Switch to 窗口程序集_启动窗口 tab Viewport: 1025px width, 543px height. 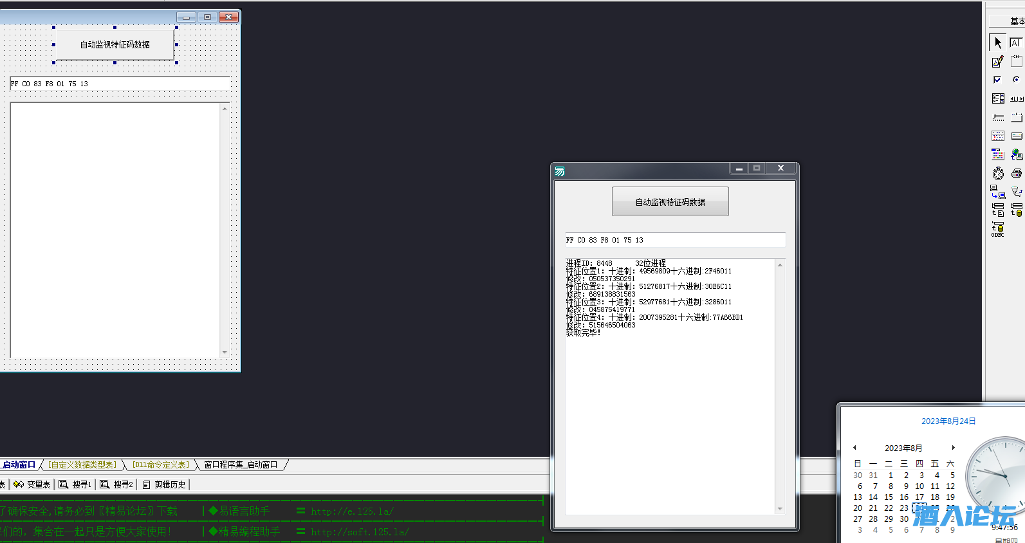coord(241,465)
